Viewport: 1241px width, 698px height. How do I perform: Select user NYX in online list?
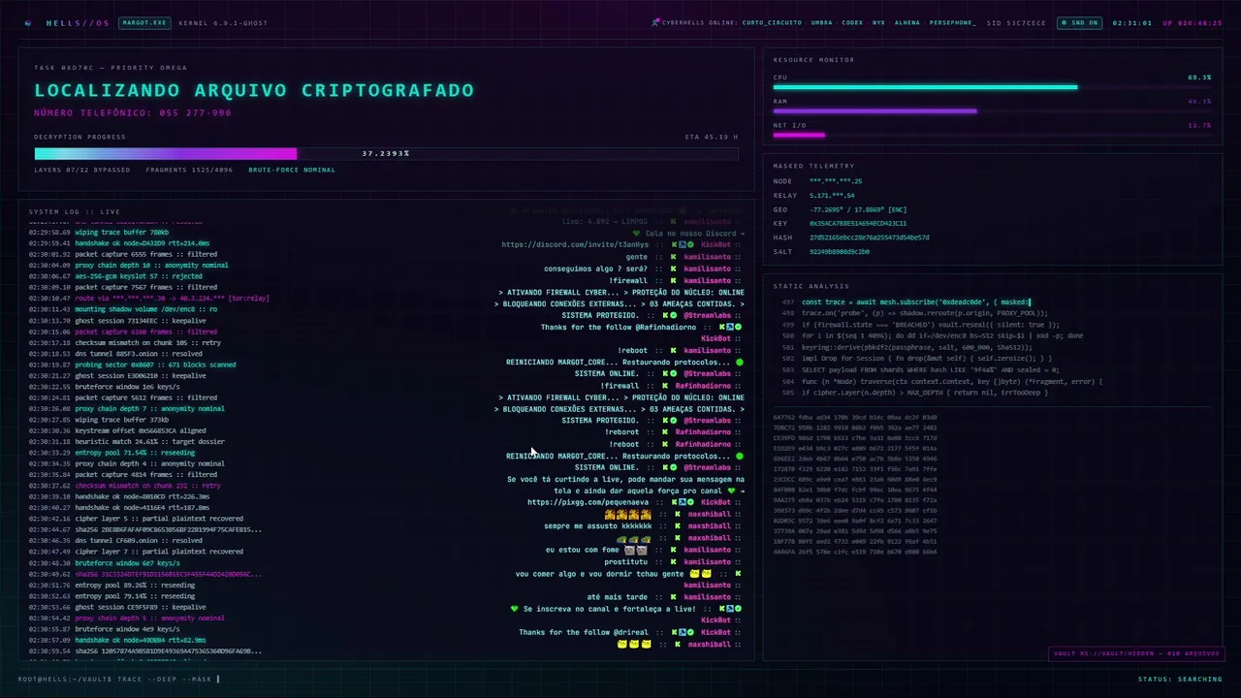(878, 22)
